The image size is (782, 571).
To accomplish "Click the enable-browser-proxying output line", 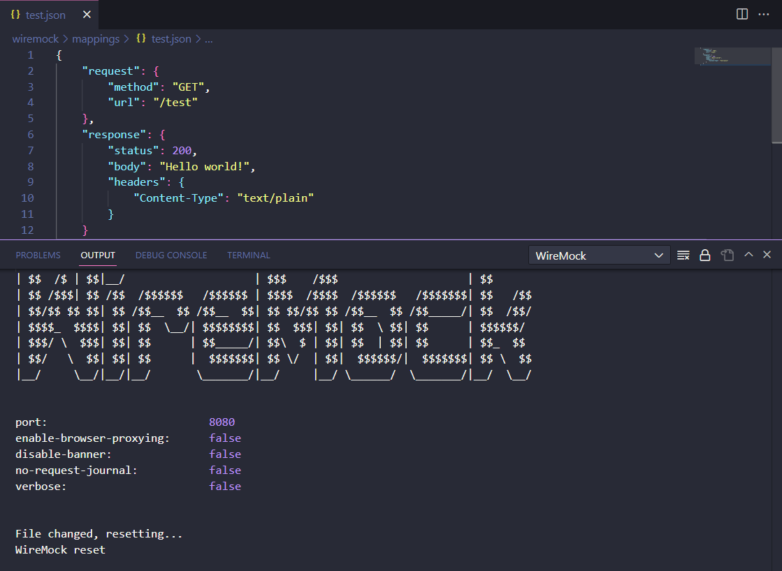I will click(x=128, y=438).
